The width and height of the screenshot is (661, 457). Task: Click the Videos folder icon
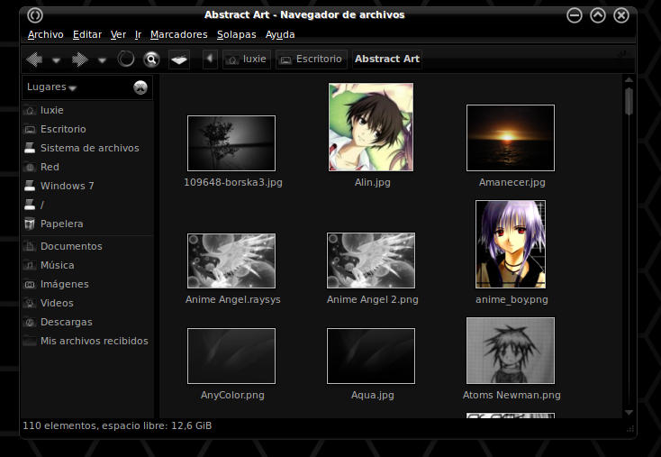(x=30, y=303)
